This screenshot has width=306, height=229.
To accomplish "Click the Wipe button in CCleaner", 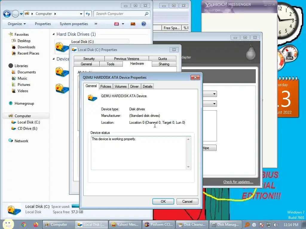I will pyautogui.click(x=209, y=148).
